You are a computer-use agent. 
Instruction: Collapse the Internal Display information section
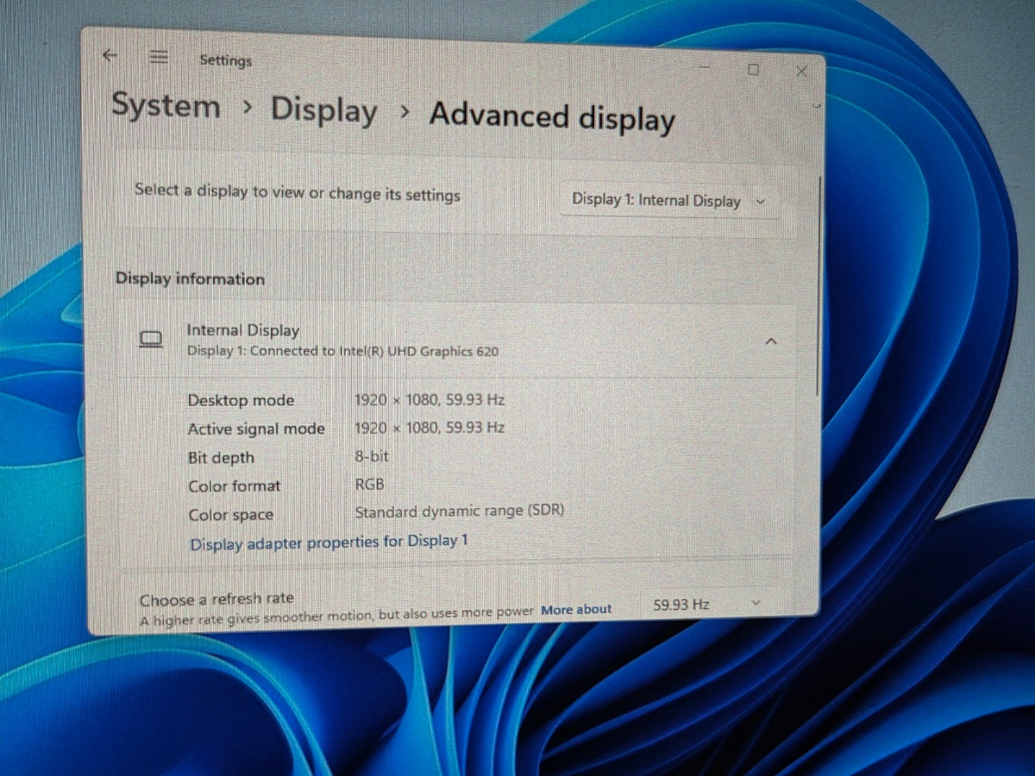pyautogui.click(x=771, y=341)
